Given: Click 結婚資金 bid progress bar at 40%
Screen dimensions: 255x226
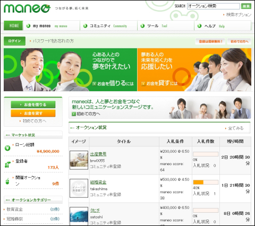Looking at the screenshot, I should point(206,182).
